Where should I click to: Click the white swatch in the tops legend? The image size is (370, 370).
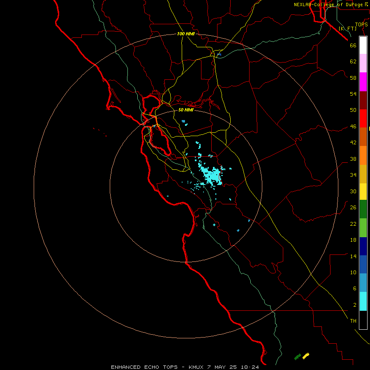point(363,45)
